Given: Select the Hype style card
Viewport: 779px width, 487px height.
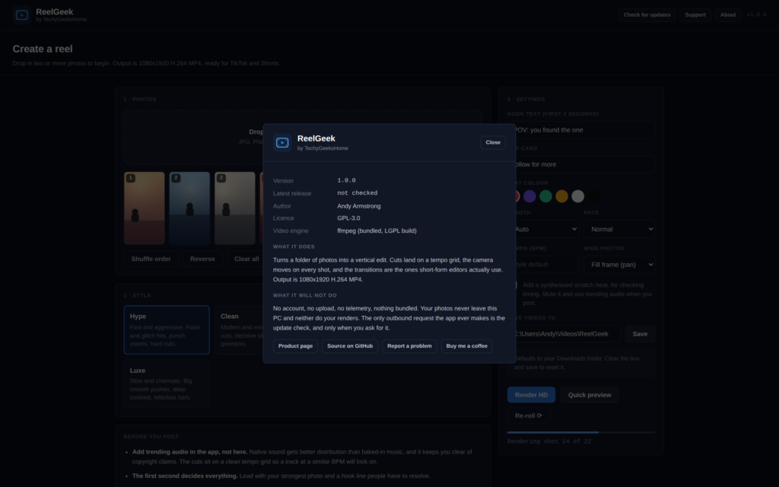Looking at the screenshot, I should point(167,330).
